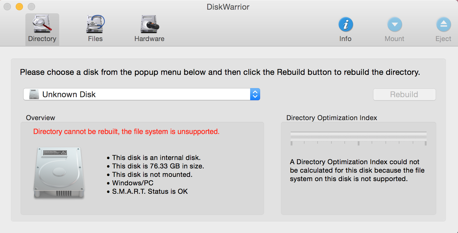This screenshot has width=458, height=233.
Task: Click the DiskWarrior window title
Action: (x=228, y=7)
